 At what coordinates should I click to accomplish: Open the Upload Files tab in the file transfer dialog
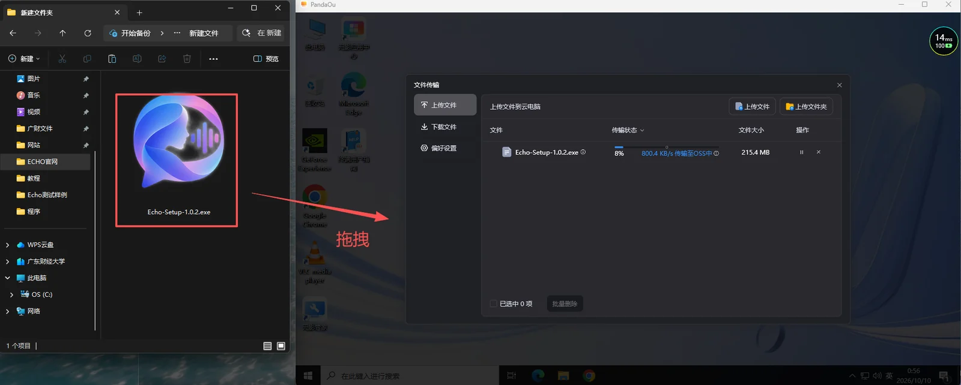pos(445,105)
